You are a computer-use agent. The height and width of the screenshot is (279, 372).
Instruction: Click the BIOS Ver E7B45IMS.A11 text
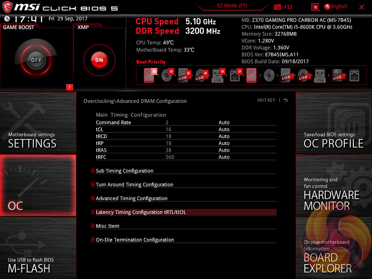point(270,54)
